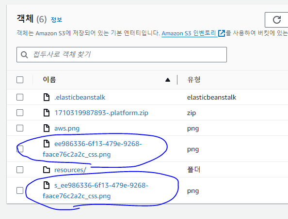Click the elasticbeanstalk type cell
The width and height of the screenshot is (288, 219).
click(211, 97)
